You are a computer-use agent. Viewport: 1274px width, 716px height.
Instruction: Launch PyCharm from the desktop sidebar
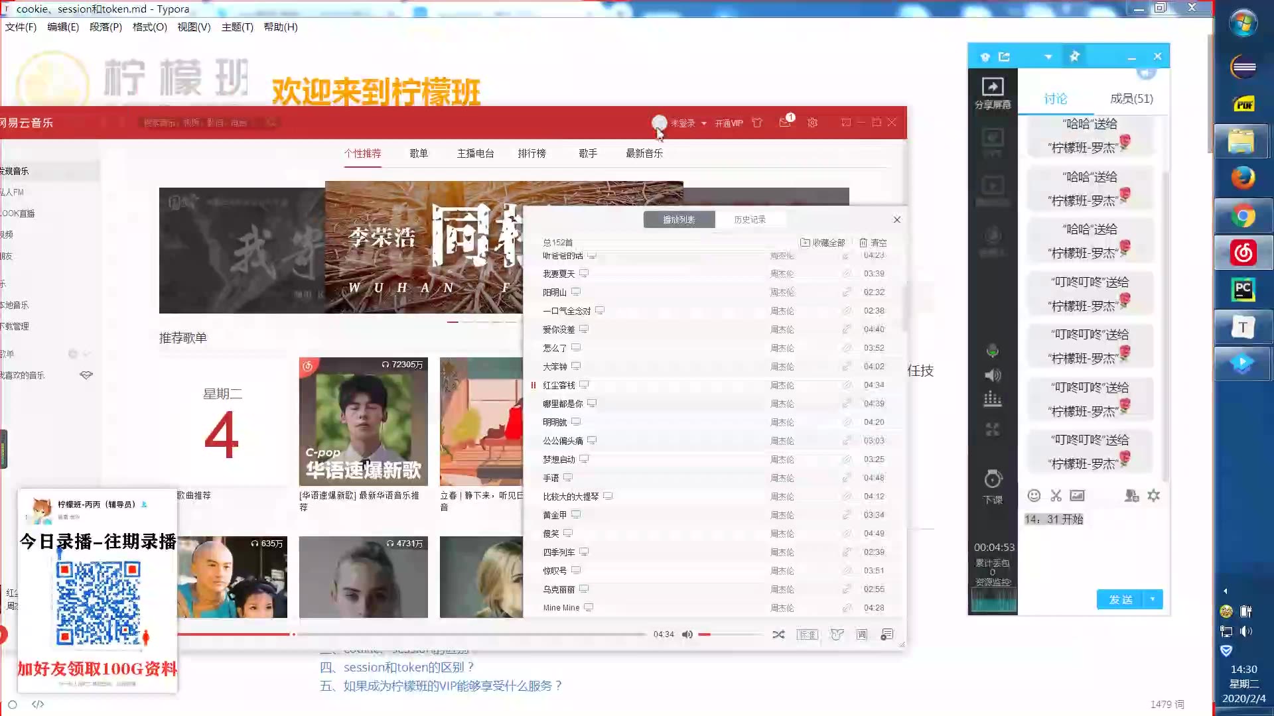[x=1243, y=290]
